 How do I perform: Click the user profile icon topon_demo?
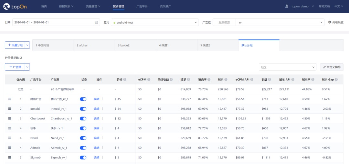[x=287, y=6]
